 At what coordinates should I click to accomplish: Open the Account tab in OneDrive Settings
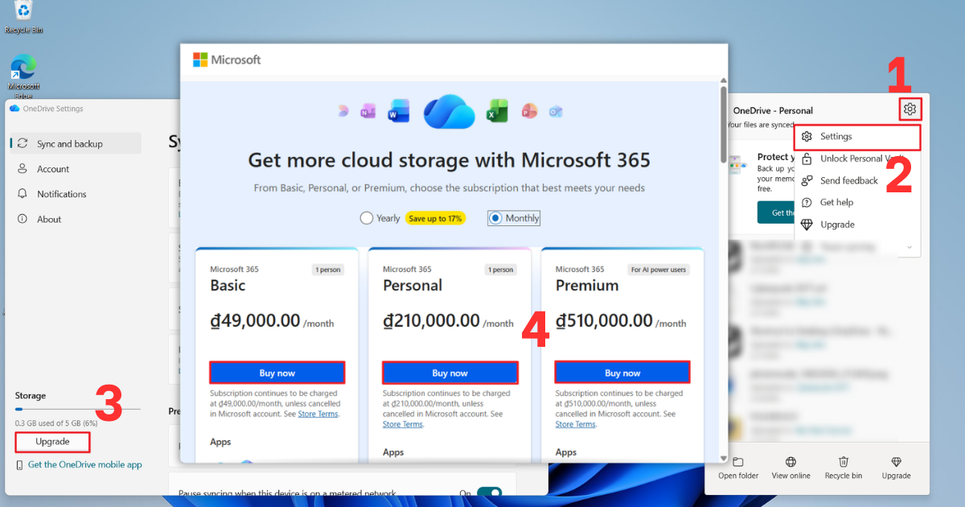(74, 169)
